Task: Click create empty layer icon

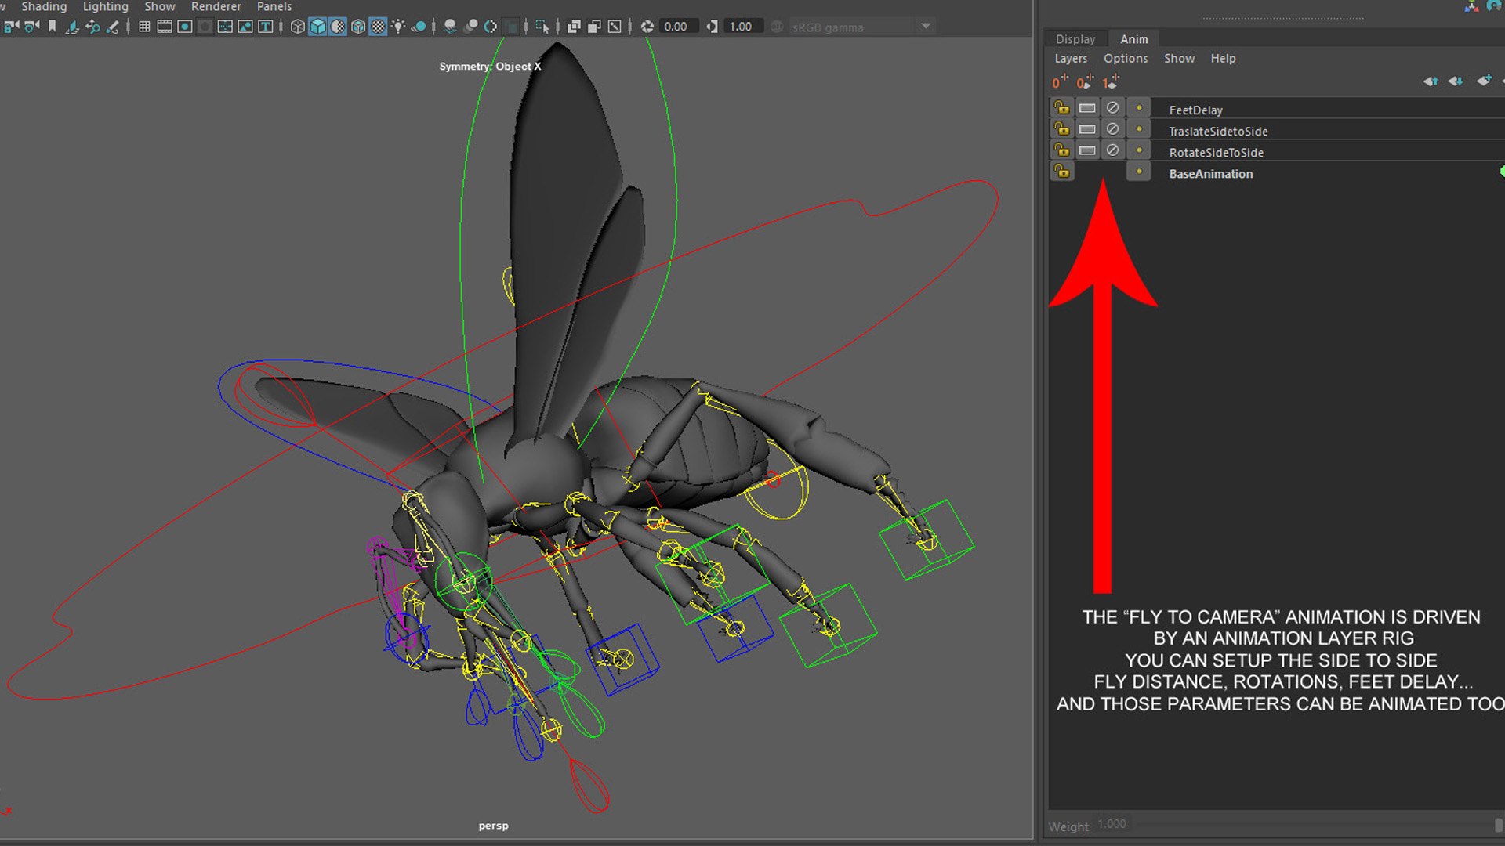Action: (x=1484, y=81)
